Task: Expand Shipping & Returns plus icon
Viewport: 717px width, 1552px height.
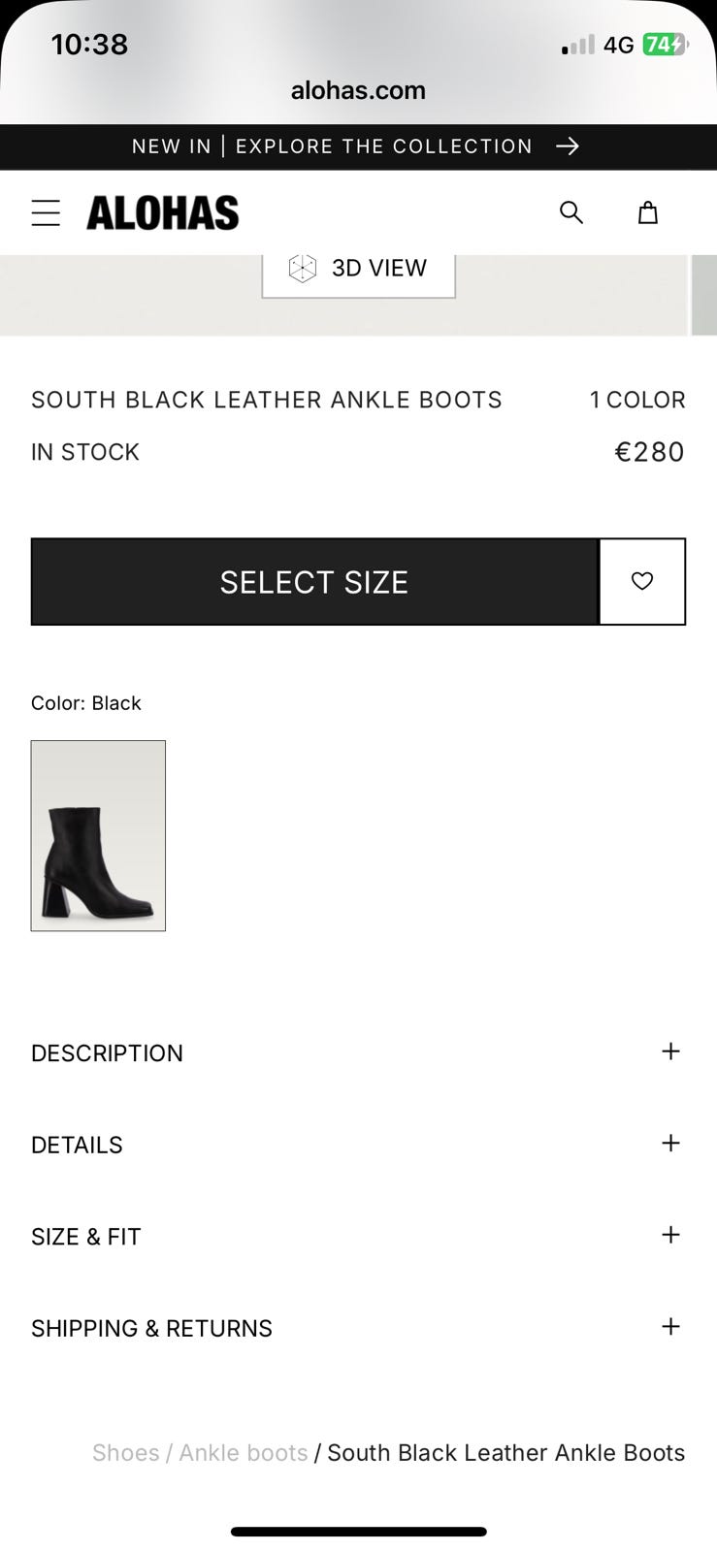Action: point(670,1327)
